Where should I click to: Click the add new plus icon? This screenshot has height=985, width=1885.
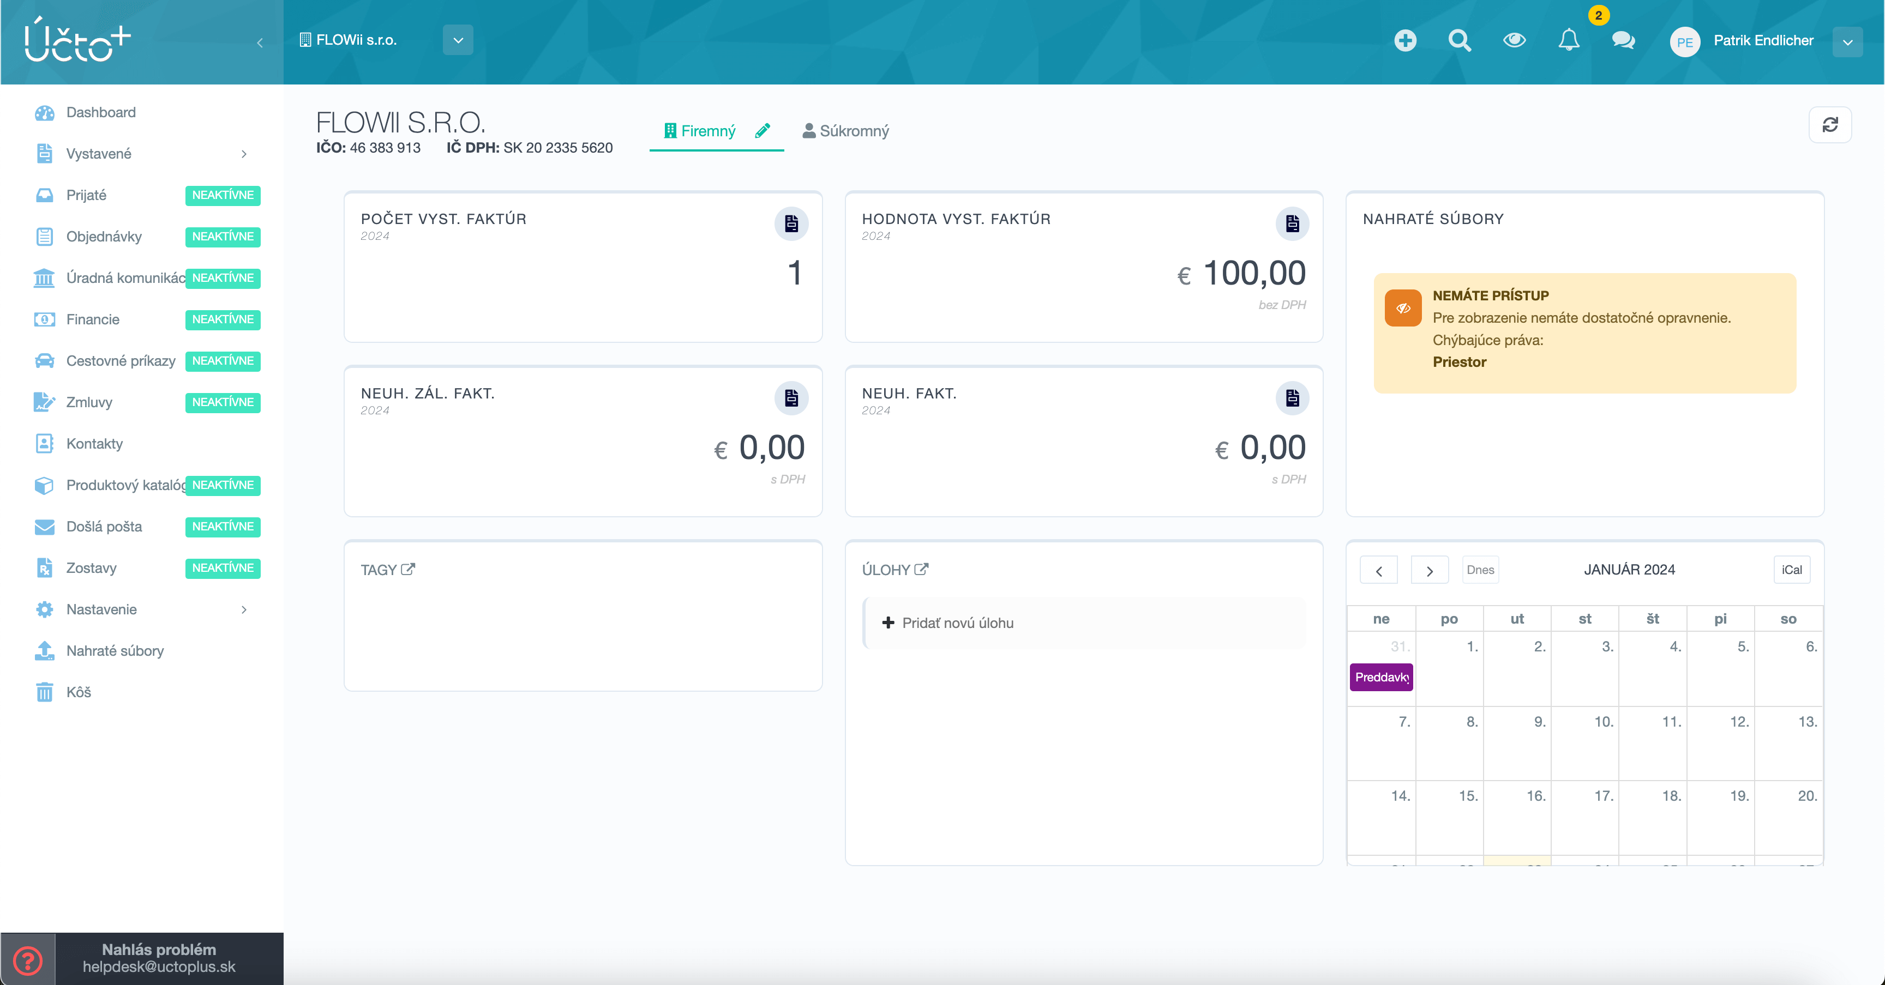[1405, 40]
